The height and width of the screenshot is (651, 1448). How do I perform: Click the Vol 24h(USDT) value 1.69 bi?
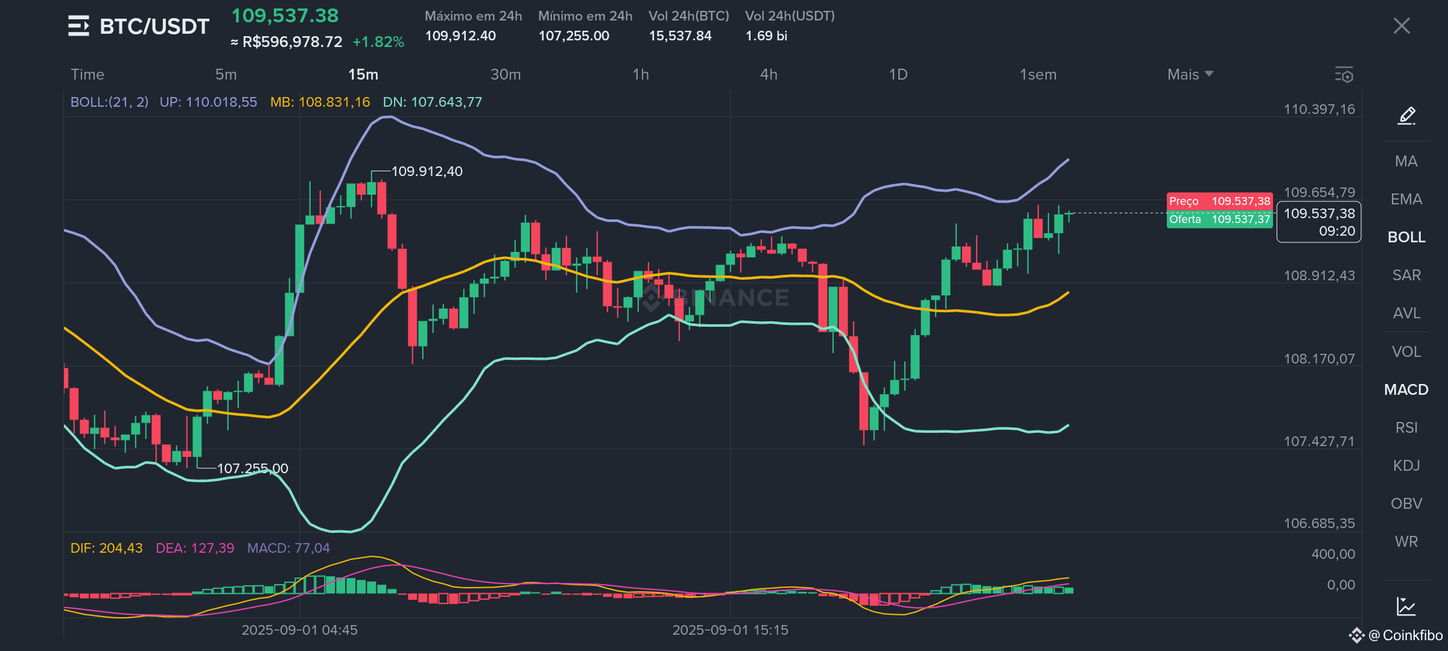coord(766,36)
